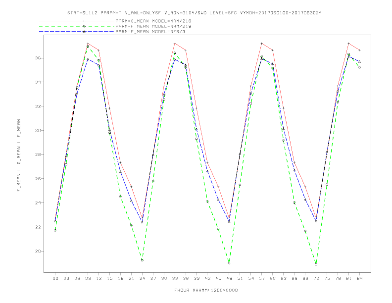
Task: Click x-axis forecast hour label 75
Action: click(x=327, y=278)
